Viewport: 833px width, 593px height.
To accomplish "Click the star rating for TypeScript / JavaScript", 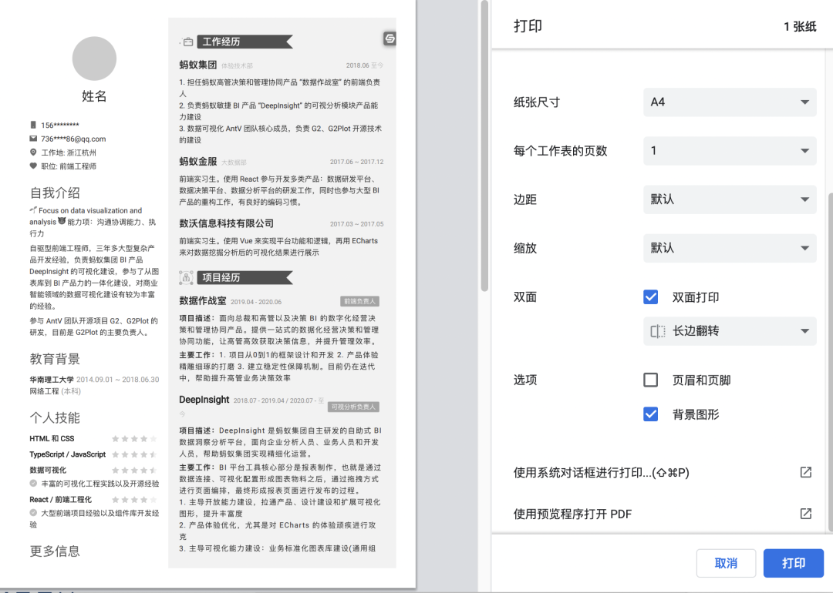I will [134, 454].
